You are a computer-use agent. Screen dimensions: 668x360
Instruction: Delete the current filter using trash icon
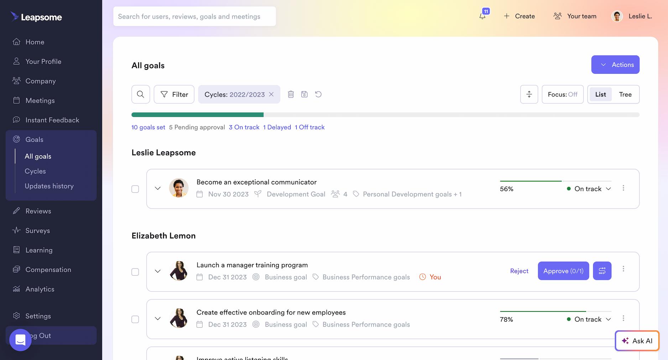pos(291,94)
